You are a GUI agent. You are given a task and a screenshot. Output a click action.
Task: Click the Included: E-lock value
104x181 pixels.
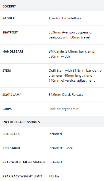point(61,148)
